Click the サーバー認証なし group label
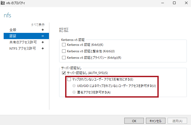This screenshot has width=191, height=125. click(71, 68)
